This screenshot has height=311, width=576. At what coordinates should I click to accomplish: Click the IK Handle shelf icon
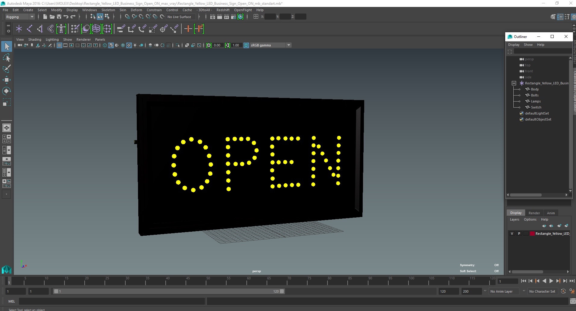point(40,29)
